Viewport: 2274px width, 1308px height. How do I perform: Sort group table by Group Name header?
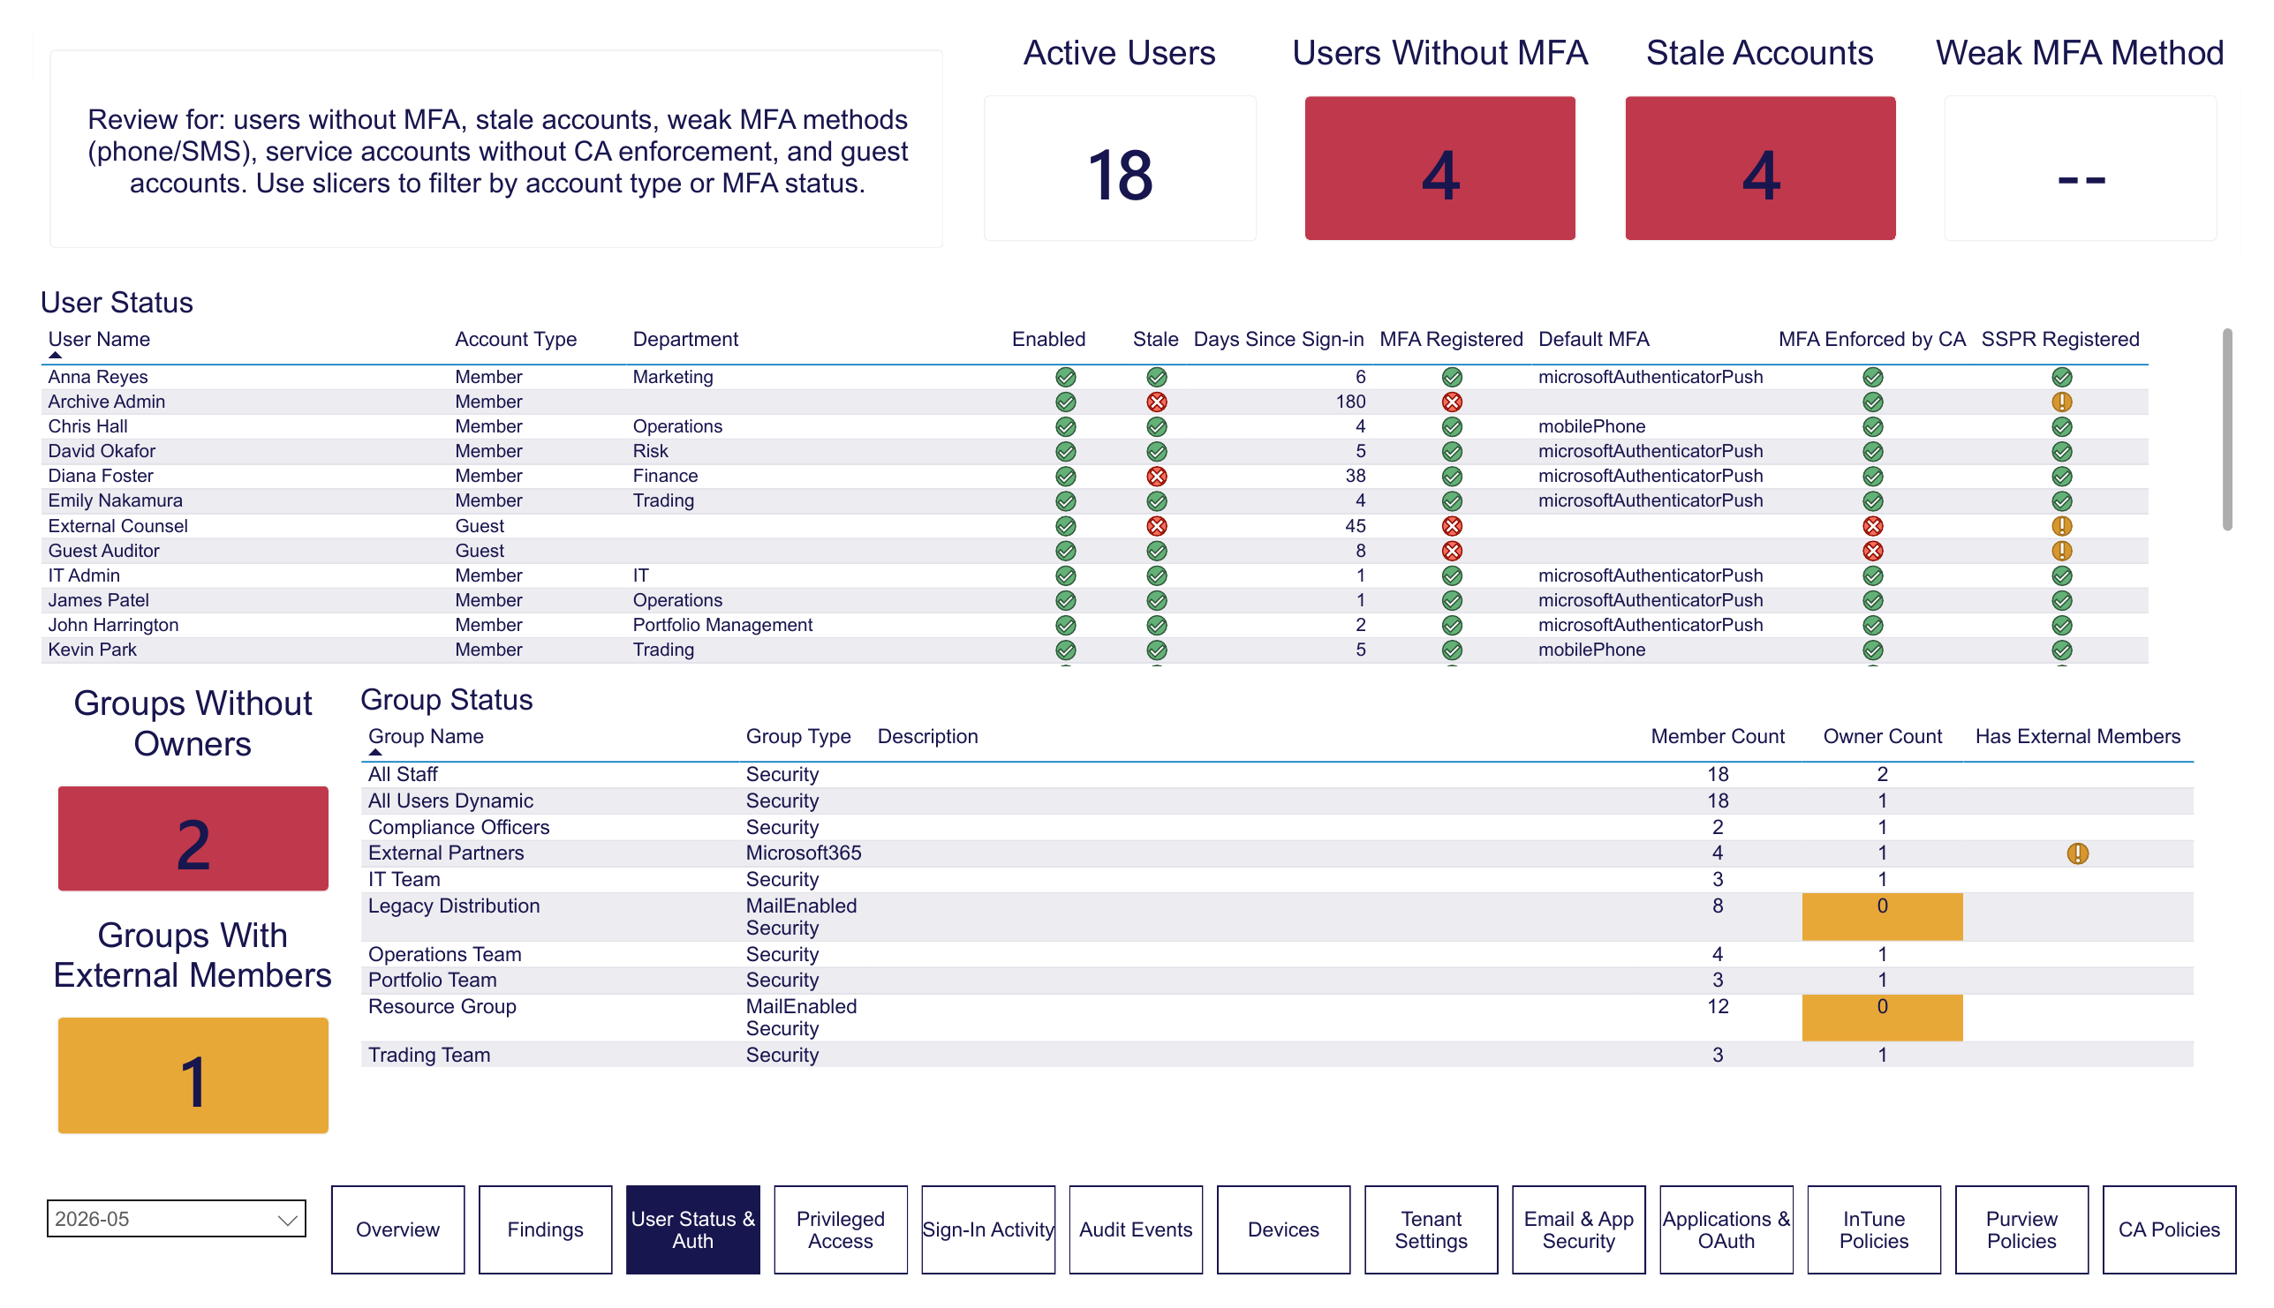click(x=425, y=737)
